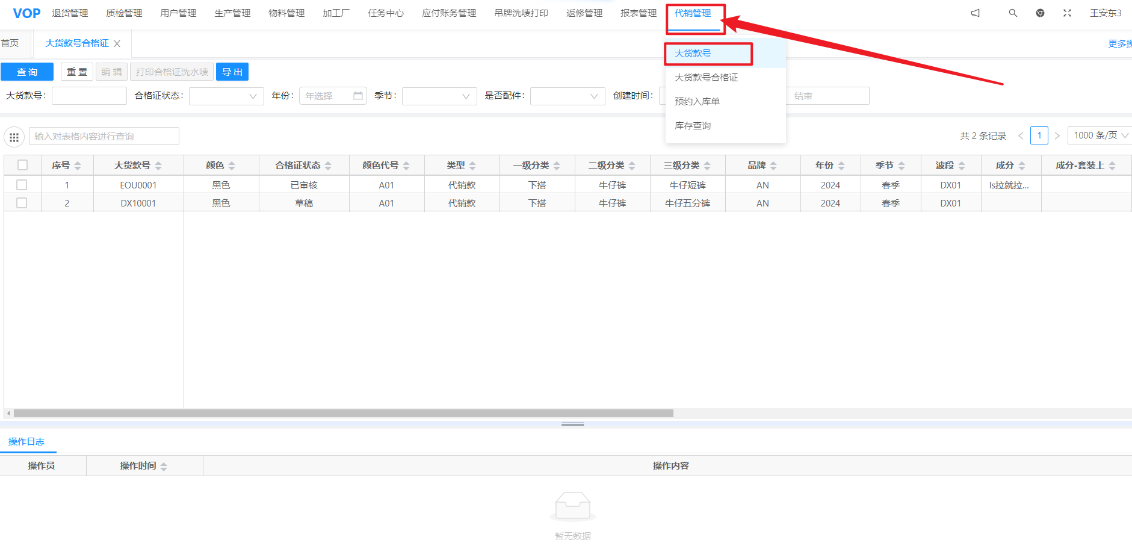Click the calendar icon in 年份 field

[x=358, y=96]
